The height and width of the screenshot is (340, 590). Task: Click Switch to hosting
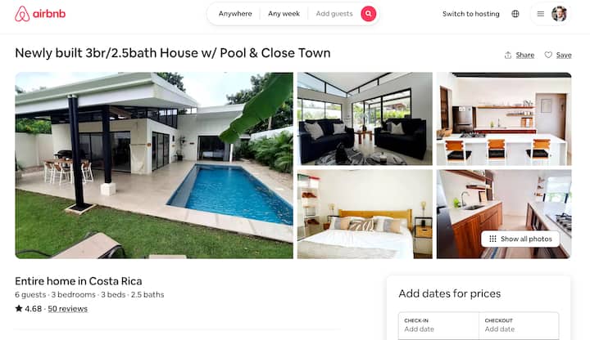[x=470, y=14]
